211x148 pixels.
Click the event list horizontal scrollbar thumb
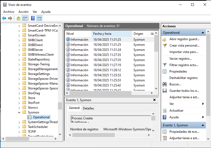[100, 93]
